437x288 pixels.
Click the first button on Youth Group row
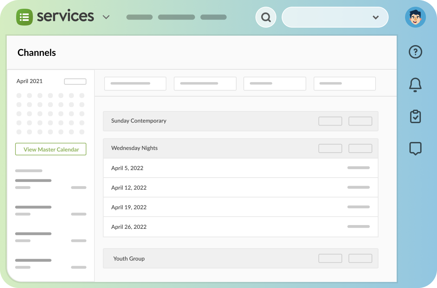(x=330, y=258)
